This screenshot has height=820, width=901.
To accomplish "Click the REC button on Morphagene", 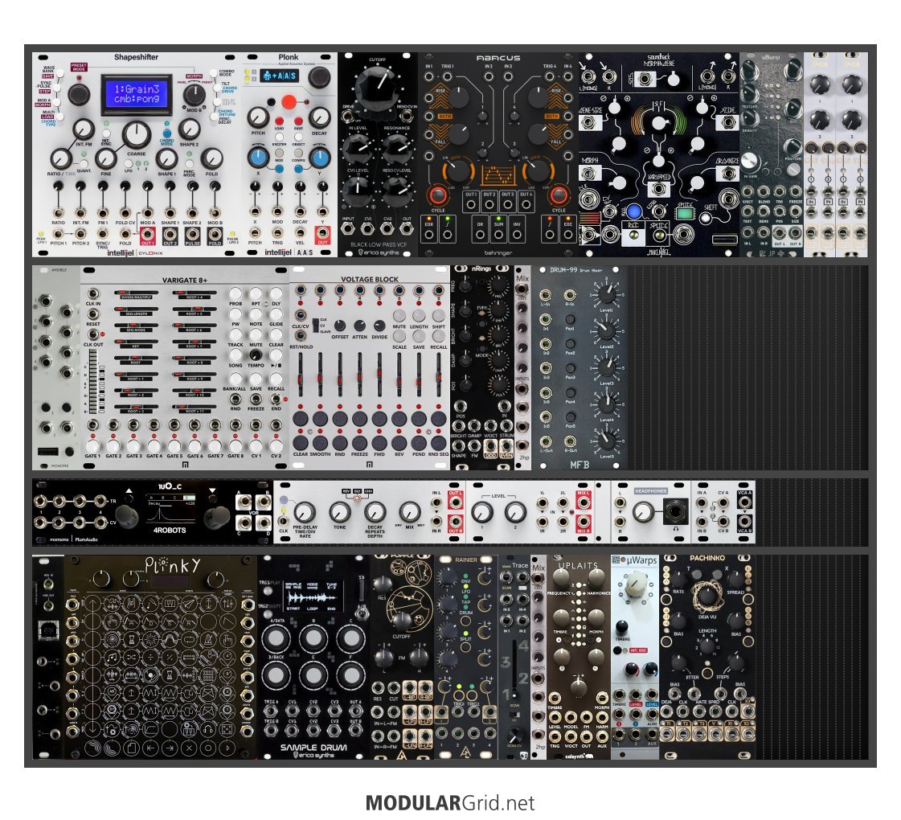I will pyautogui.click(x=633, y=235).
